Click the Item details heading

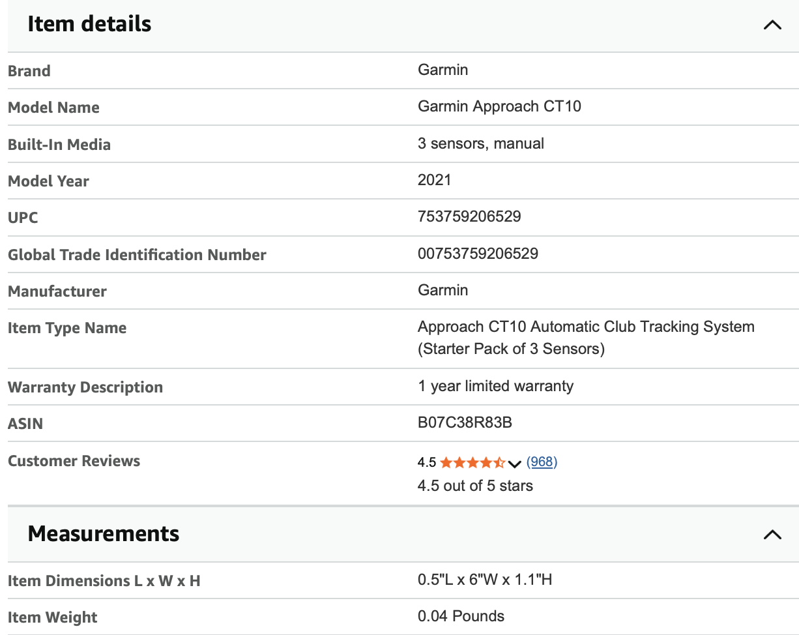[89, 24]
